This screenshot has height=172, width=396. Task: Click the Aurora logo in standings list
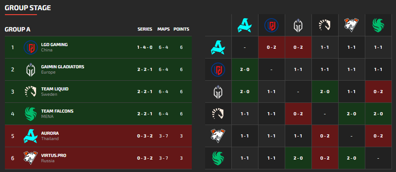(31, 136)
